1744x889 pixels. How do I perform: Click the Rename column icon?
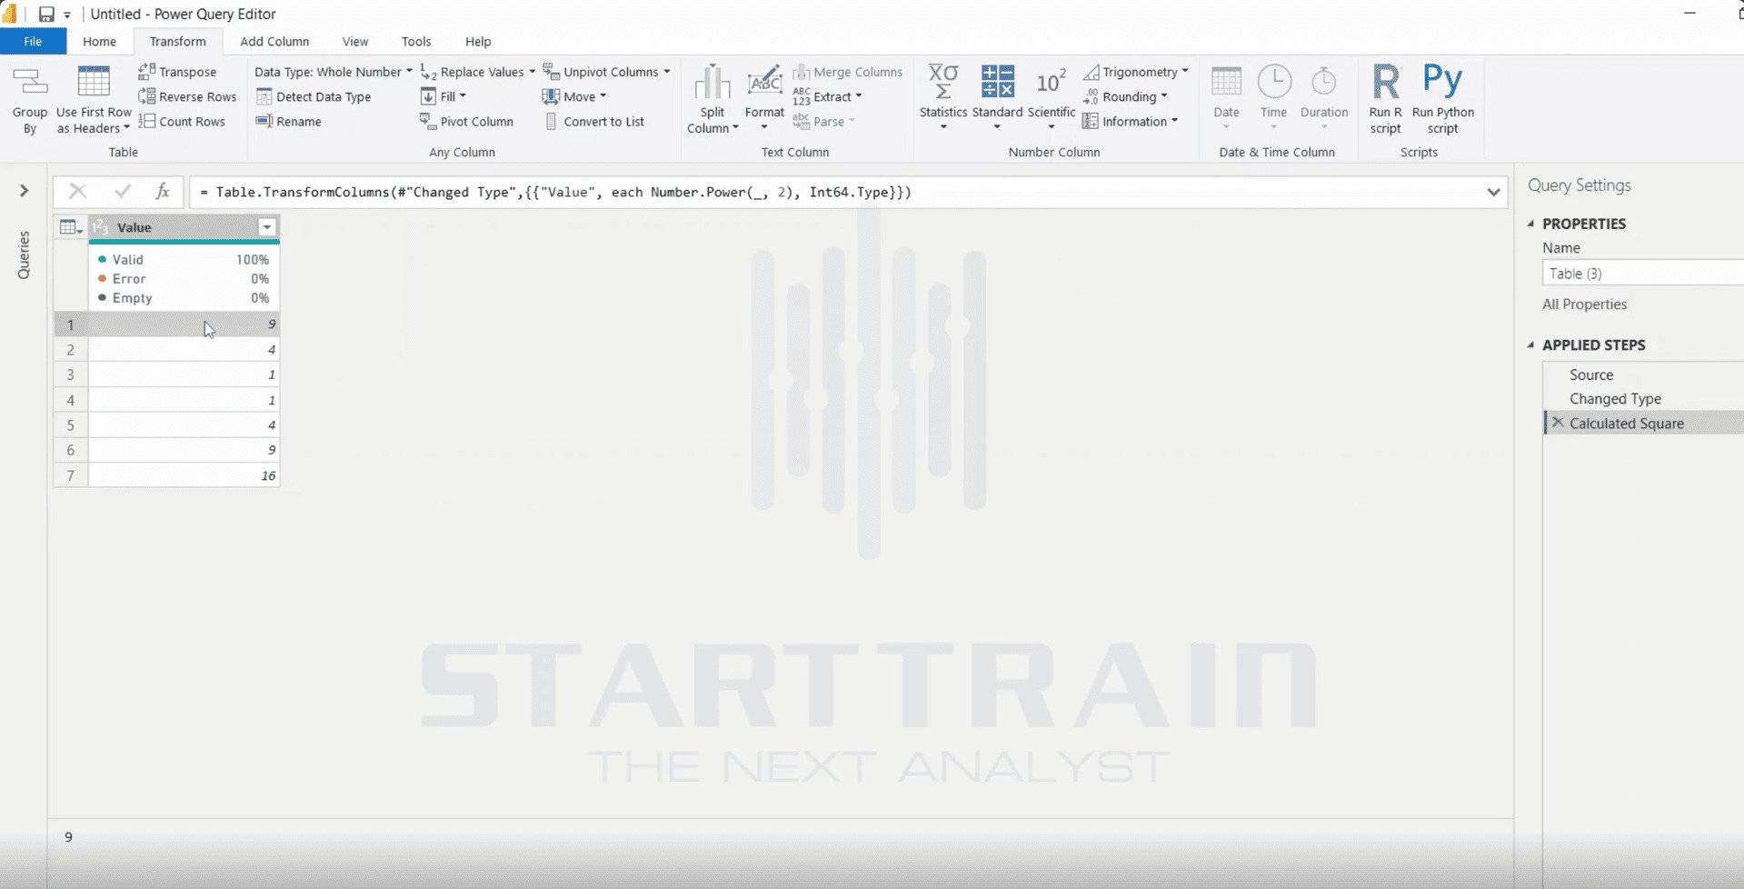[x=264, y=121]
